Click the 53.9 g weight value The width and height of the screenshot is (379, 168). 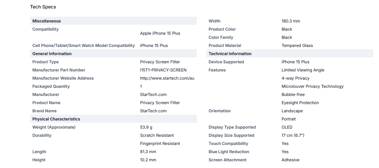coord(146,127)
